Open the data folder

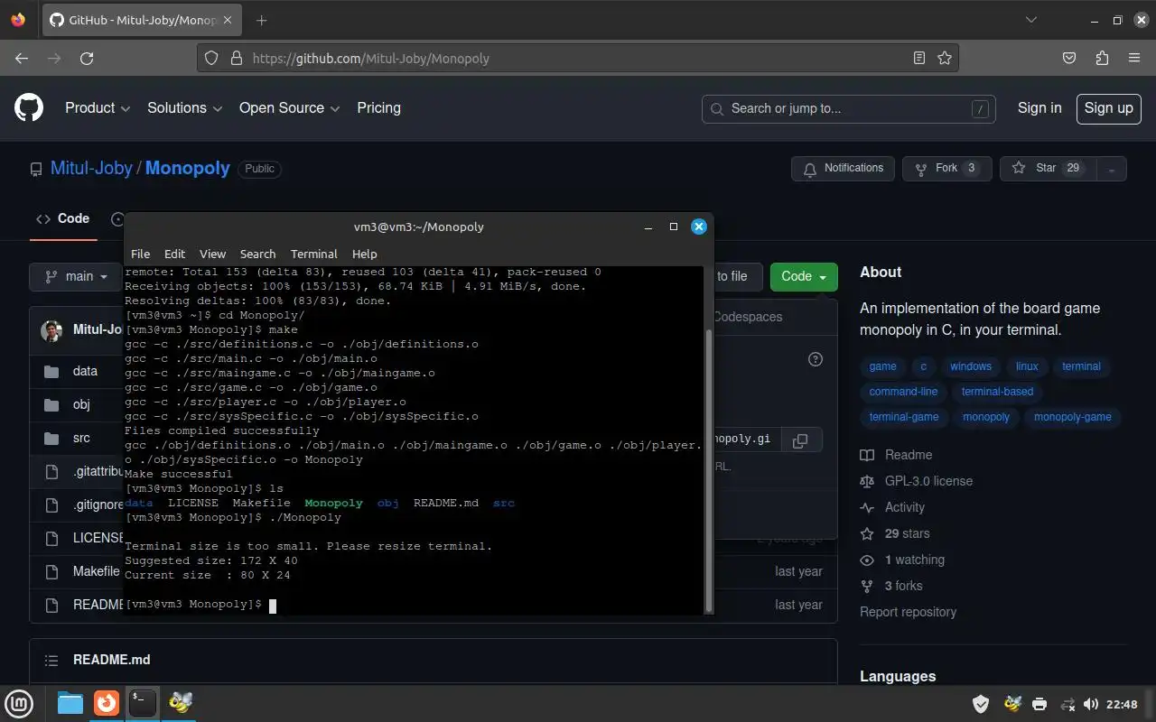[85, 371]
